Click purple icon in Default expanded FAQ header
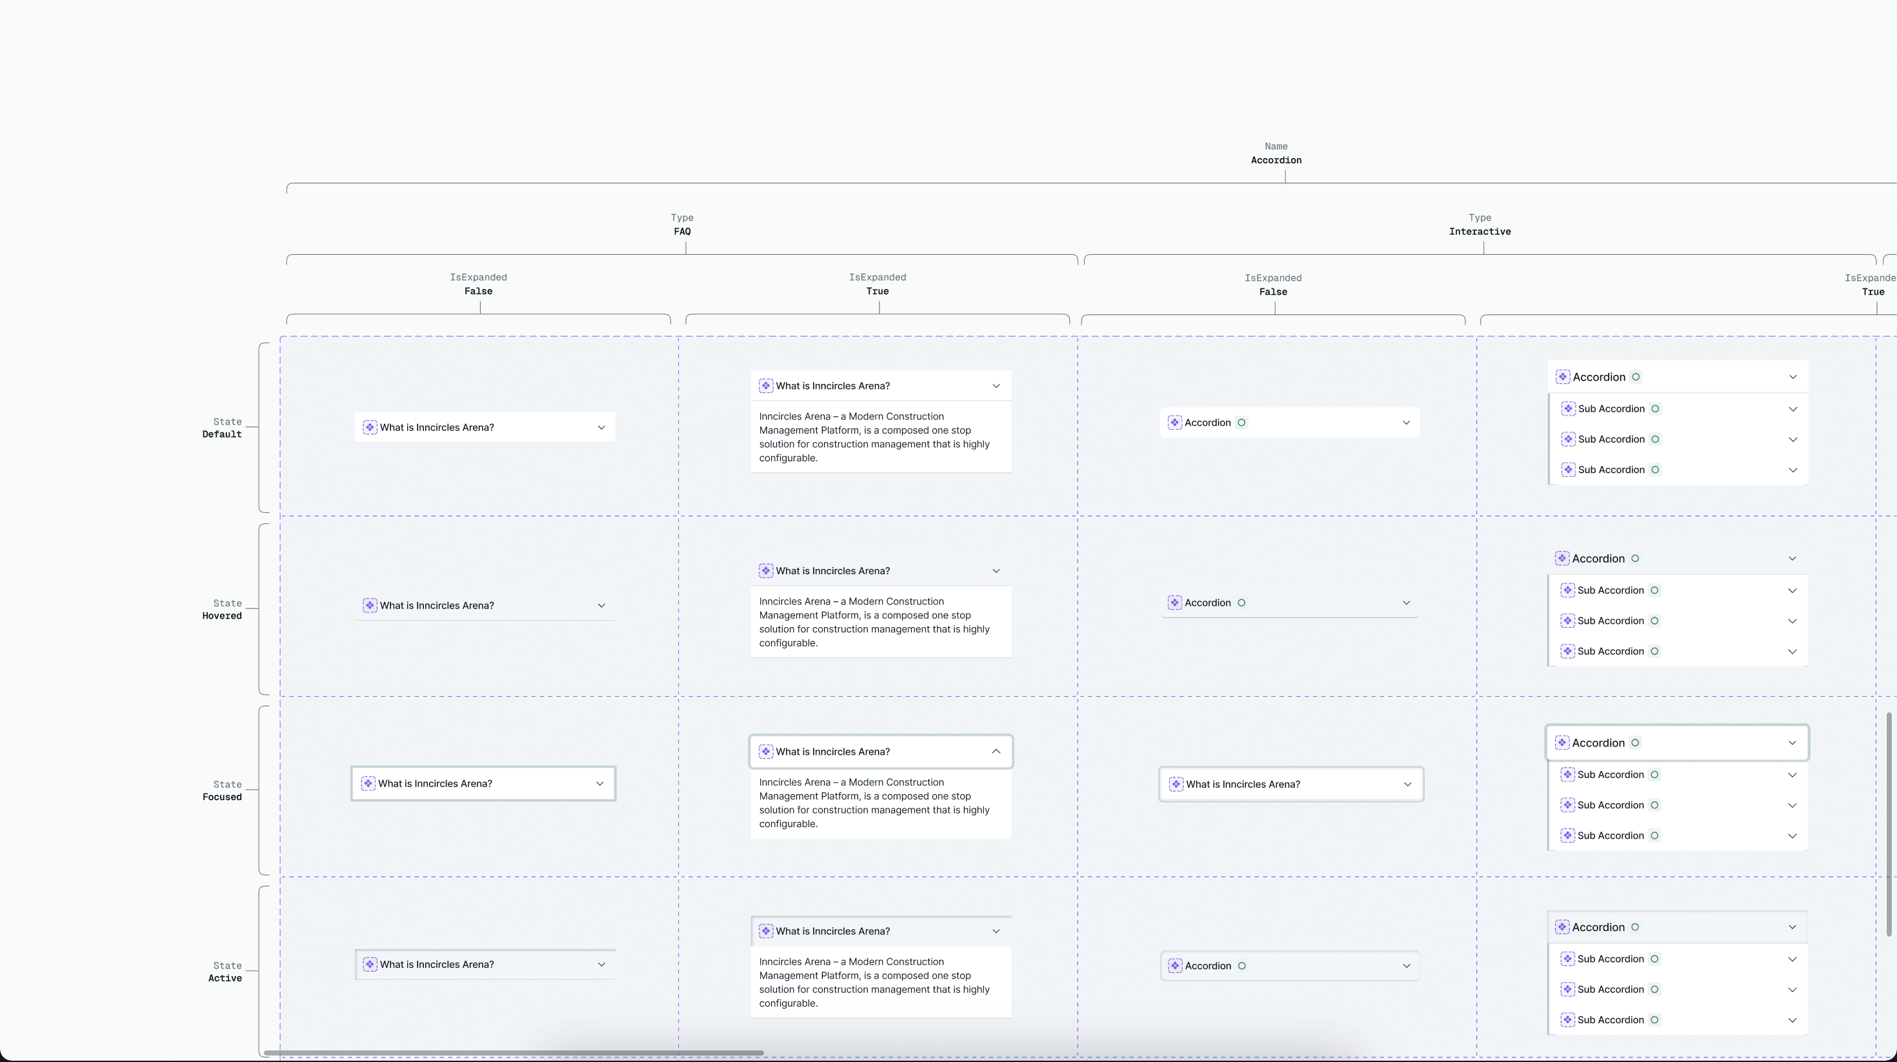The image size is (1897, 1062). point(766,386)
